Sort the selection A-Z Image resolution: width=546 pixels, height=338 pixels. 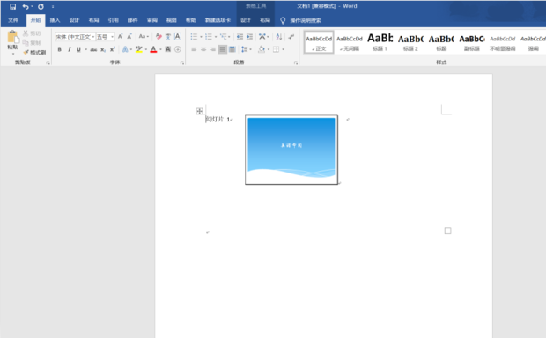(279, 37)
